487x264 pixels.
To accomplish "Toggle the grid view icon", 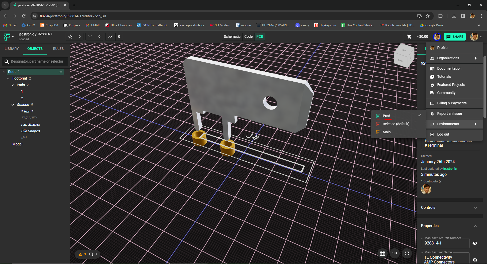I will (x=382, y=253).
